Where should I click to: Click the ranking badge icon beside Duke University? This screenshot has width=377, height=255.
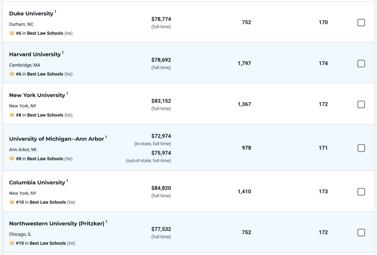coord(12,33)
